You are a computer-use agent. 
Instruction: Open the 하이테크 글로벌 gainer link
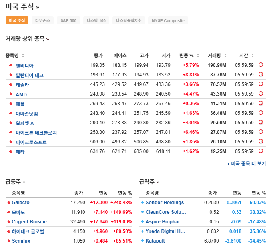28,231
